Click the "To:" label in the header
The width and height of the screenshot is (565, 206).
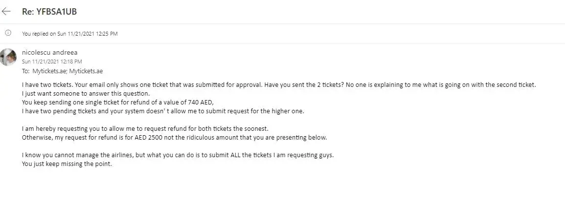pos(26,71)
